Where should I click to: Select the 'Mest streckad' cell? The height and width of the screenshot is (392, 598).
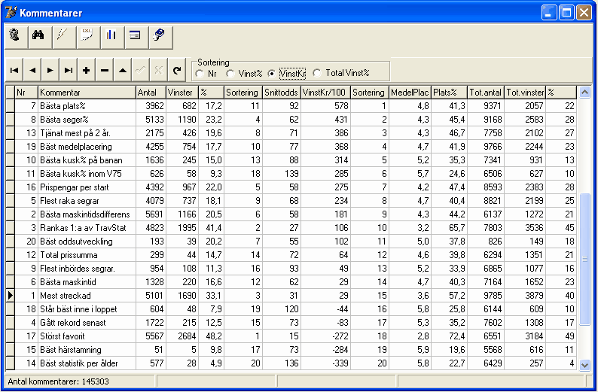87,295
